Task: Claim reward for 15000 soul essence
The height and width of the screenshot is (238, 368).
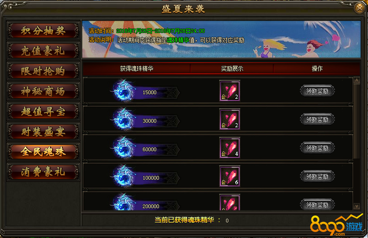Action: (317, 91)
